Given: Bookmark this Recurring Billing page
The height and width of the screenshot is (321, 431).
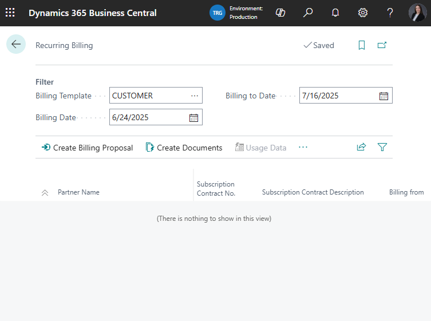Looking at the screenshot, I should (x=362, y=45).
